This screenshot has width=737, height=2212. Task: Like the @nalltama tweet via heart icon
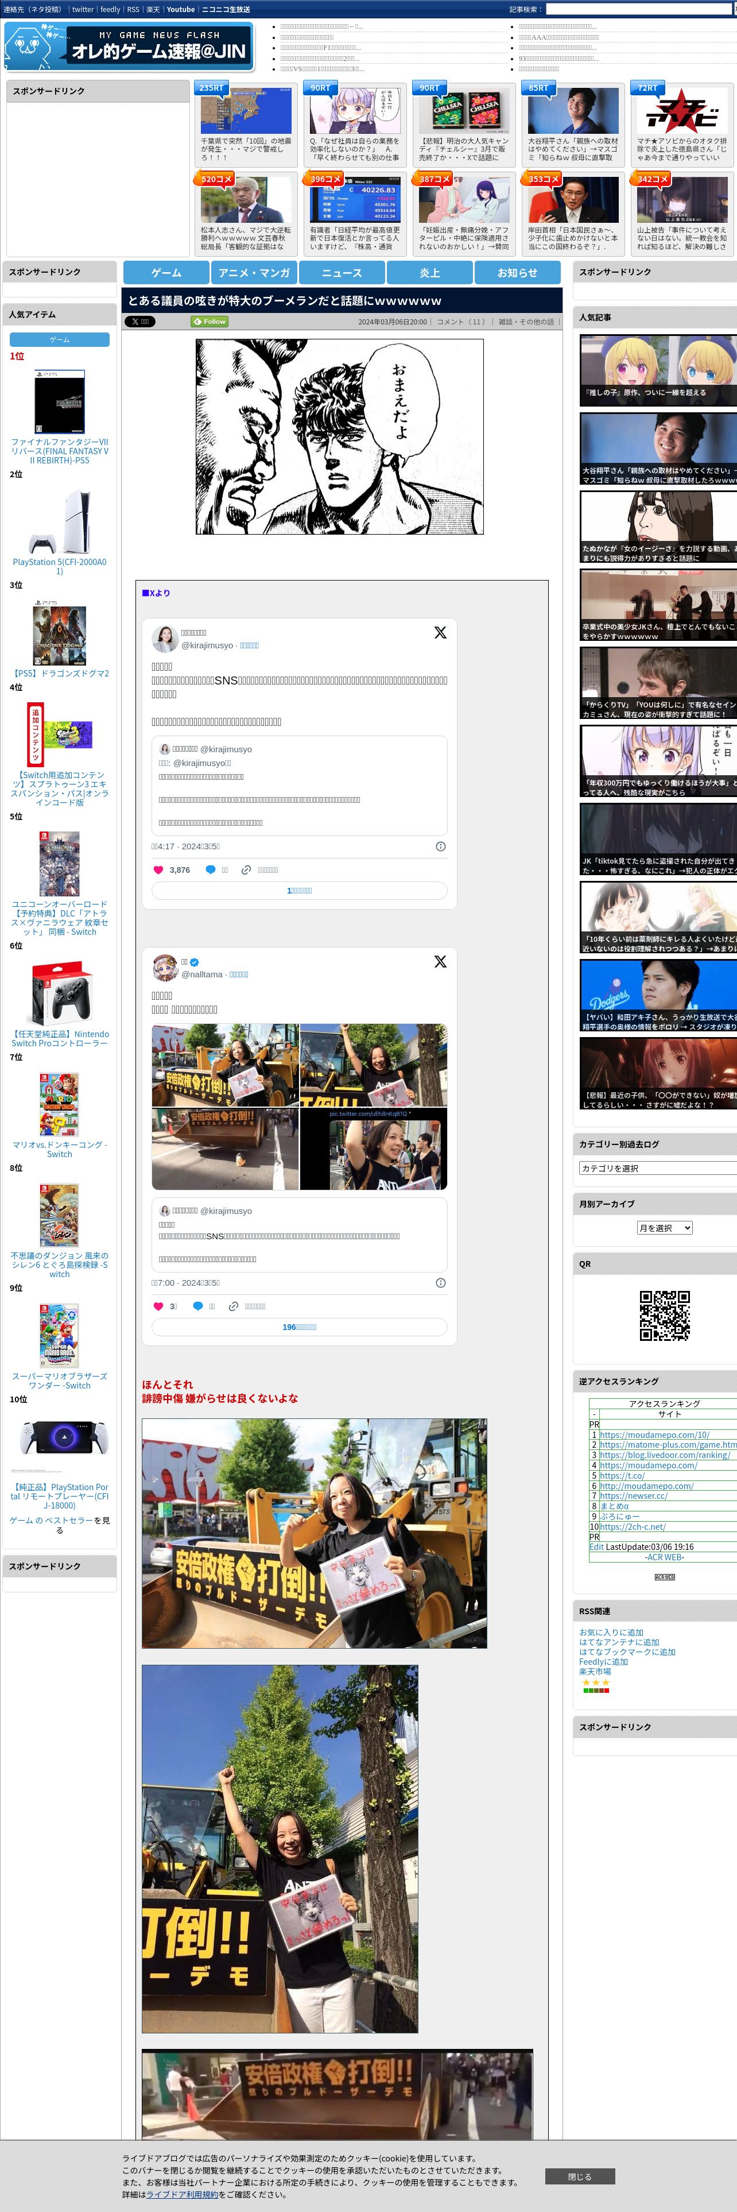pos(158,1306)
